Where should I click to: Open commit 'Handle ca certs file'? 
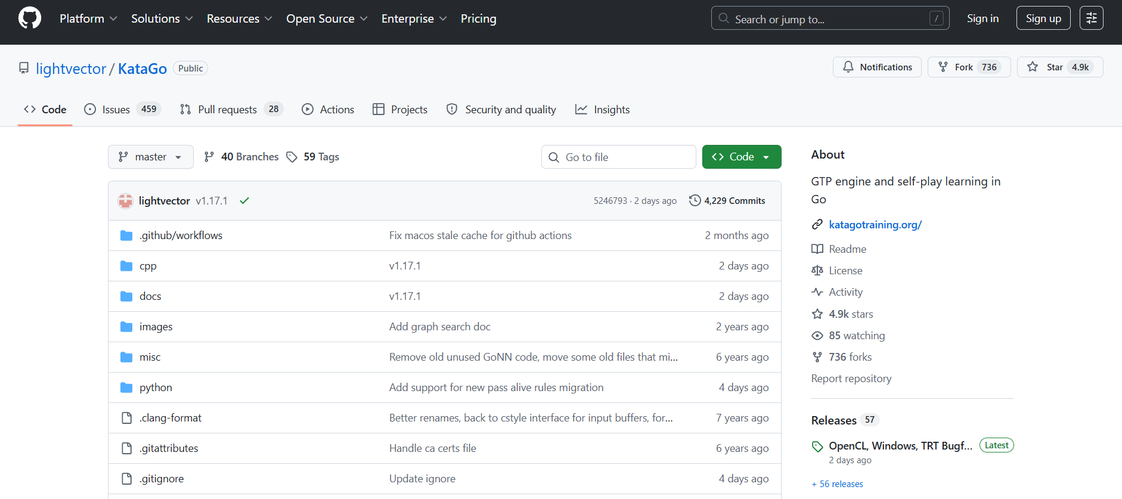point(433,448)
